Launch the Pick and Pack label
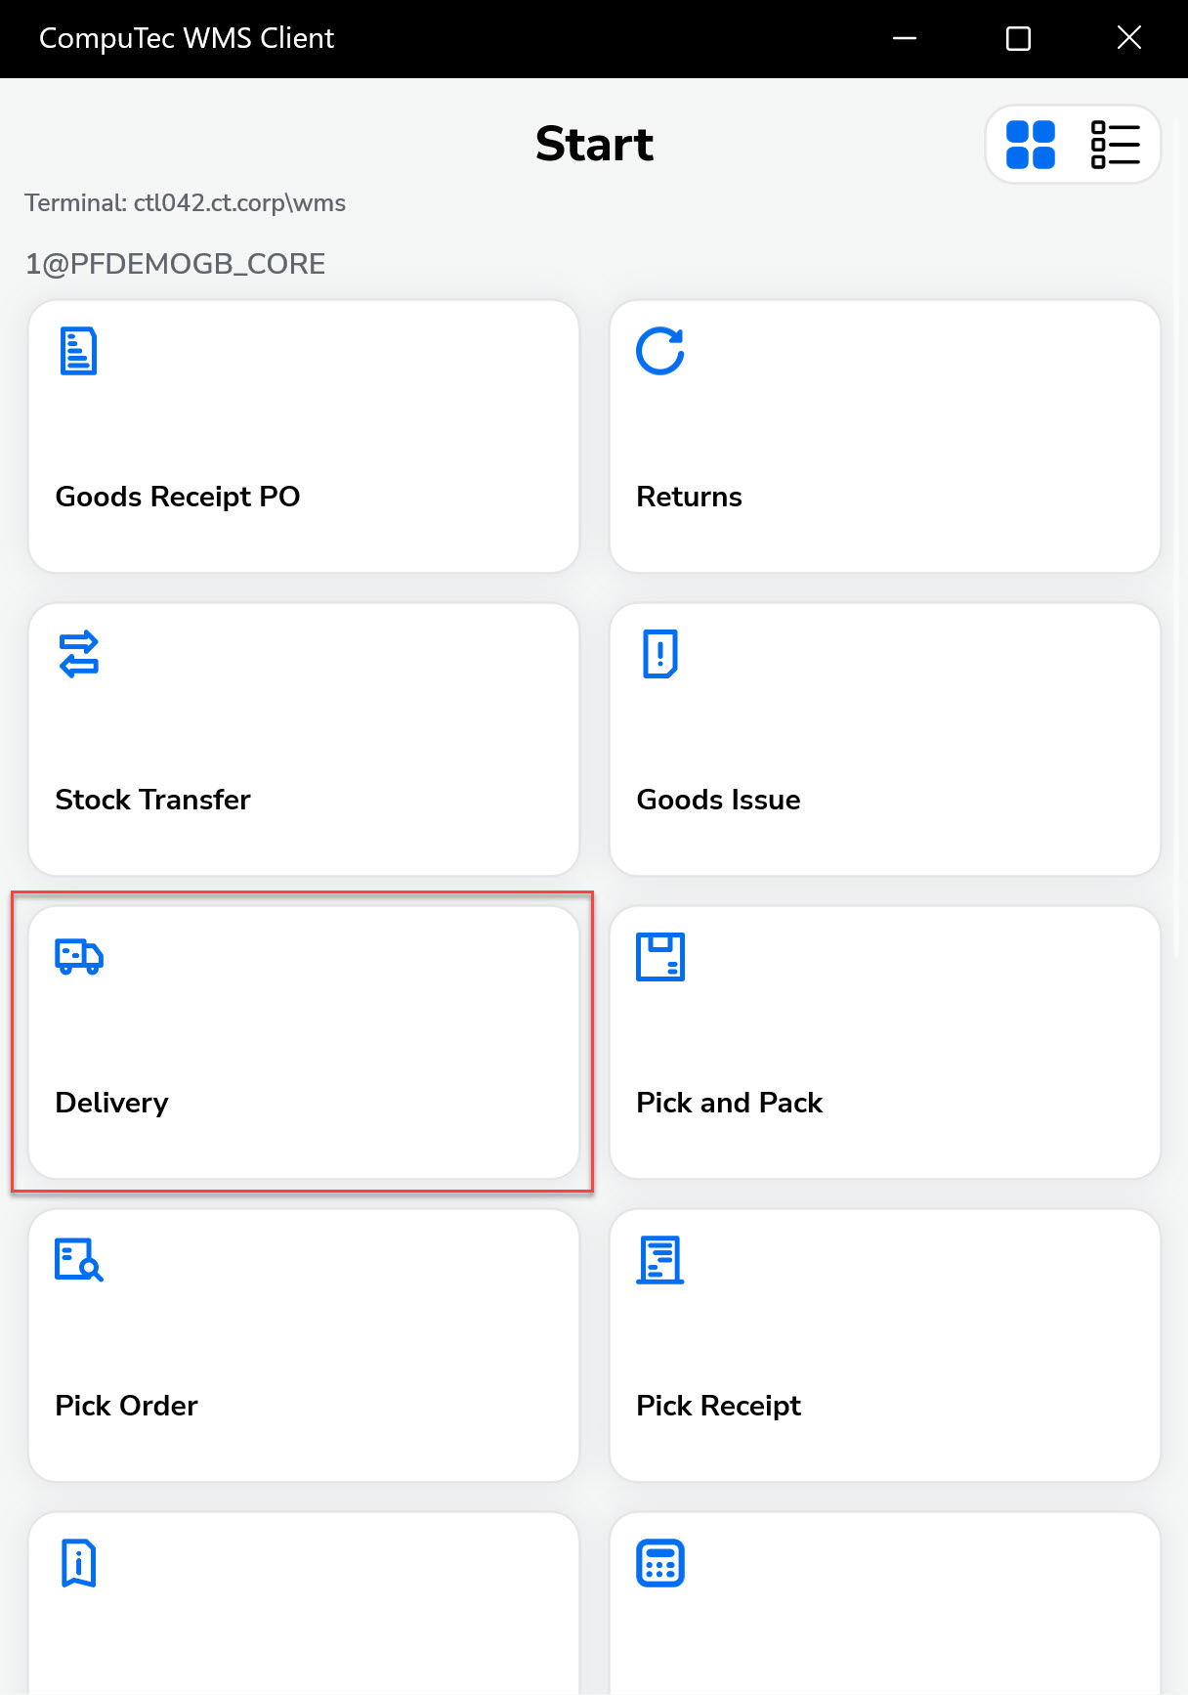Image resolution: width=1188 pixels, height=1695 pixels. [x=729, y=1103]
